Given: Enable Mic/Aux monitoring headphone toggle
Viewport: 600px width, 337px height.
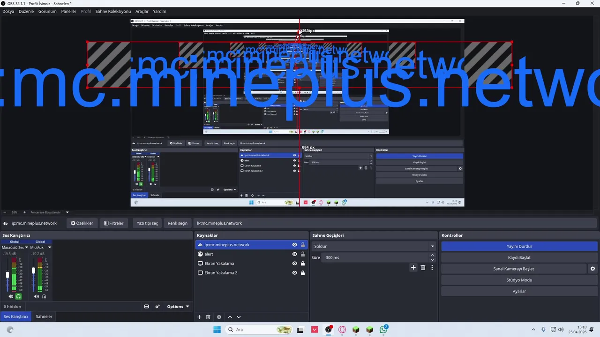Looking at the screenshot, I should coord(44,296).
